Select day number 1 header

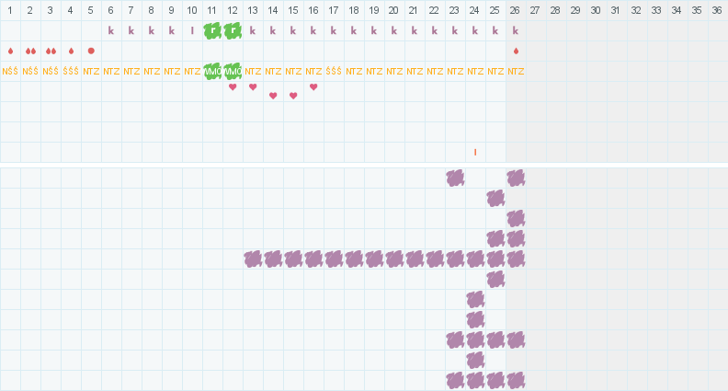pyautogui.click(x=10, y=10)
